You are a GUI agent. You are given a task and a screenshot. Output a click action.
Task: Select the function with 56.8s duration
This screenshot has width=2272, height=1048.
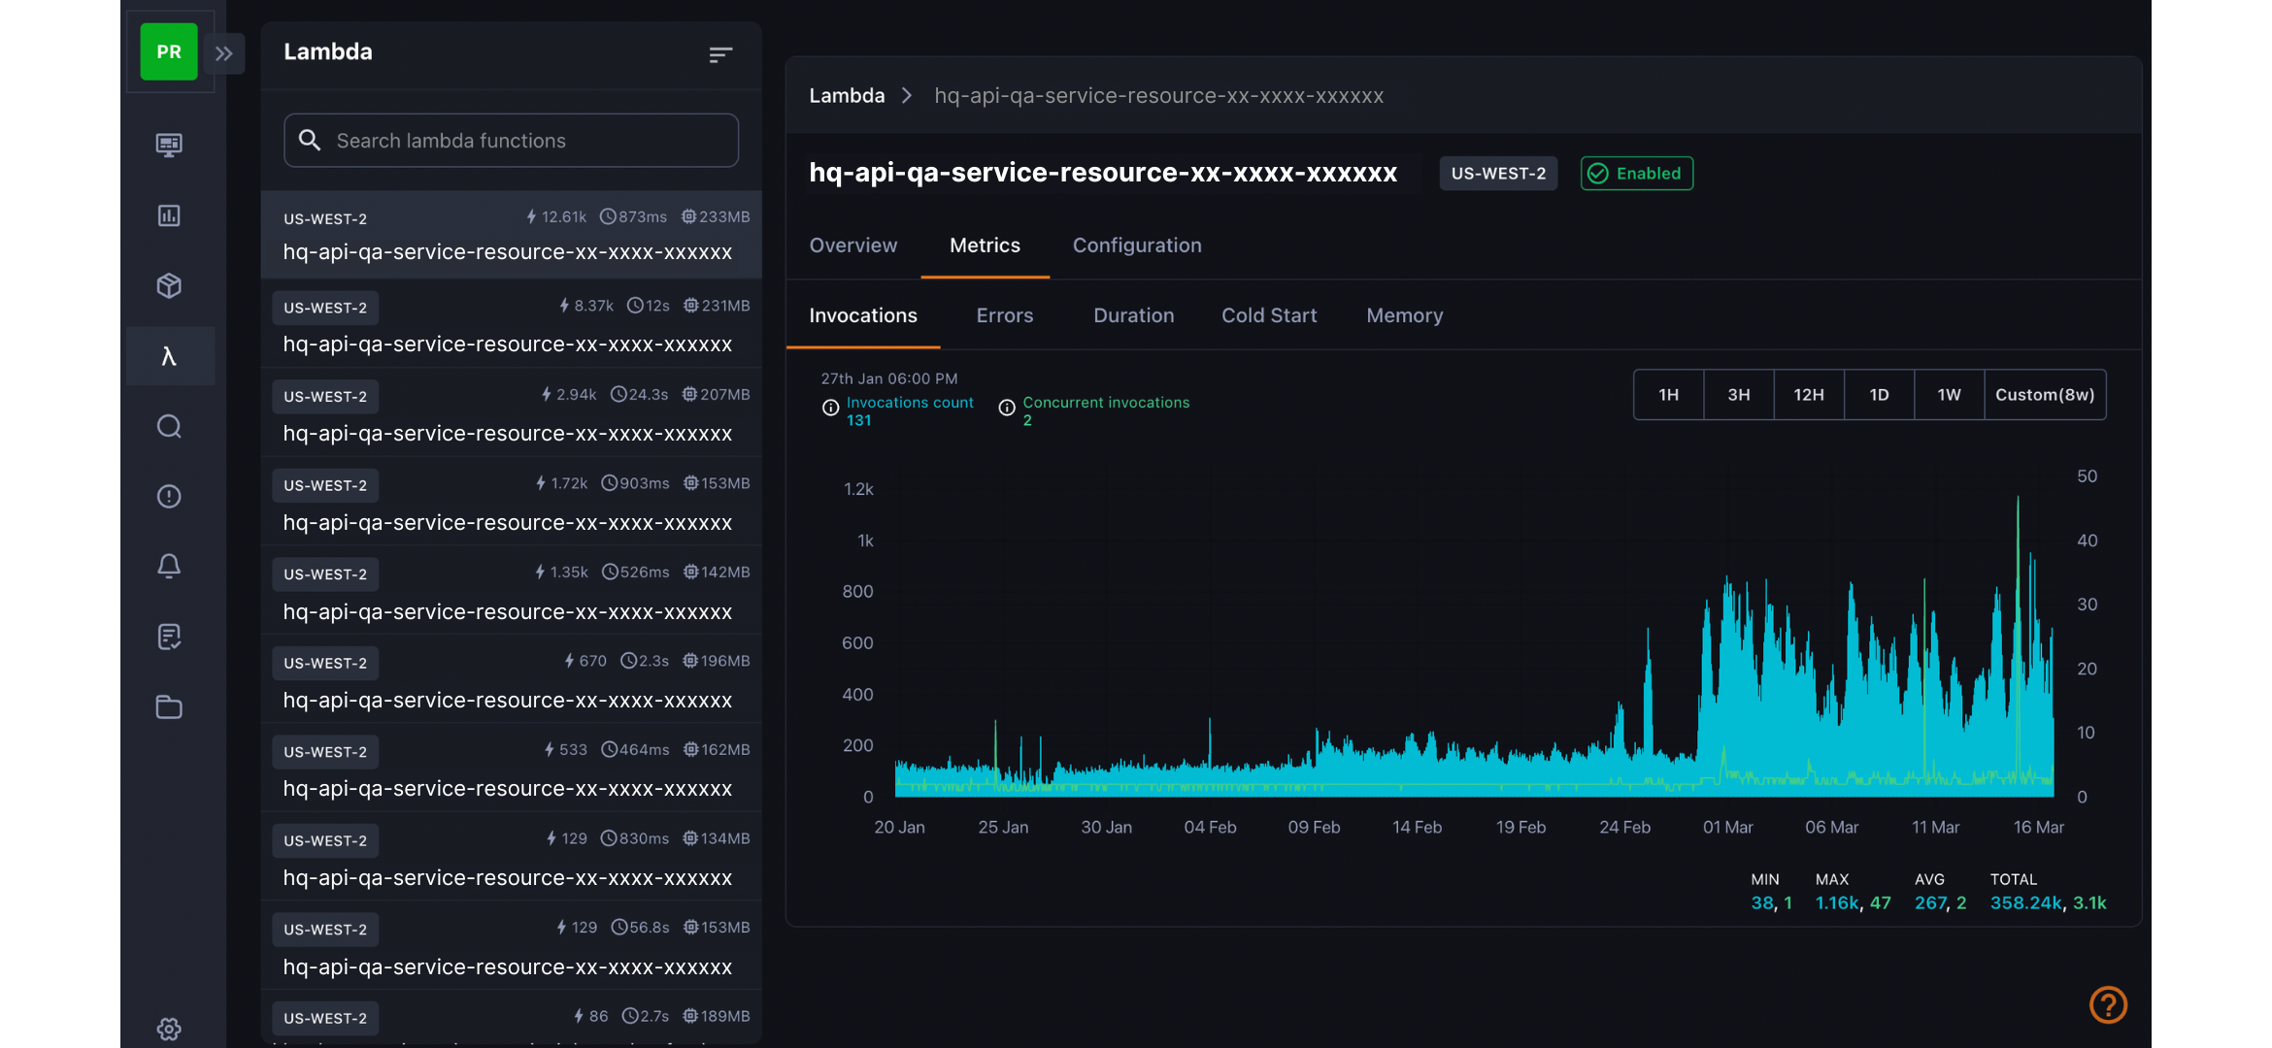[511, 945]
